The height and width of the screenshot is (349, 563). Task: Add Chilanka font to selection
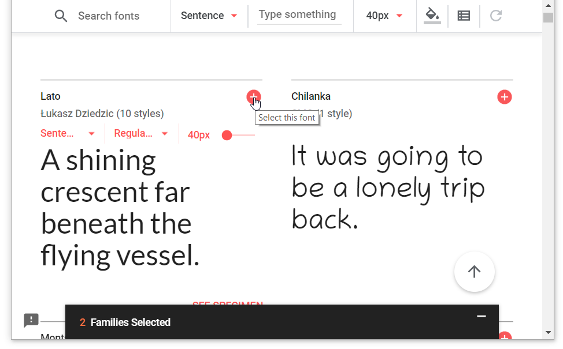504,97
